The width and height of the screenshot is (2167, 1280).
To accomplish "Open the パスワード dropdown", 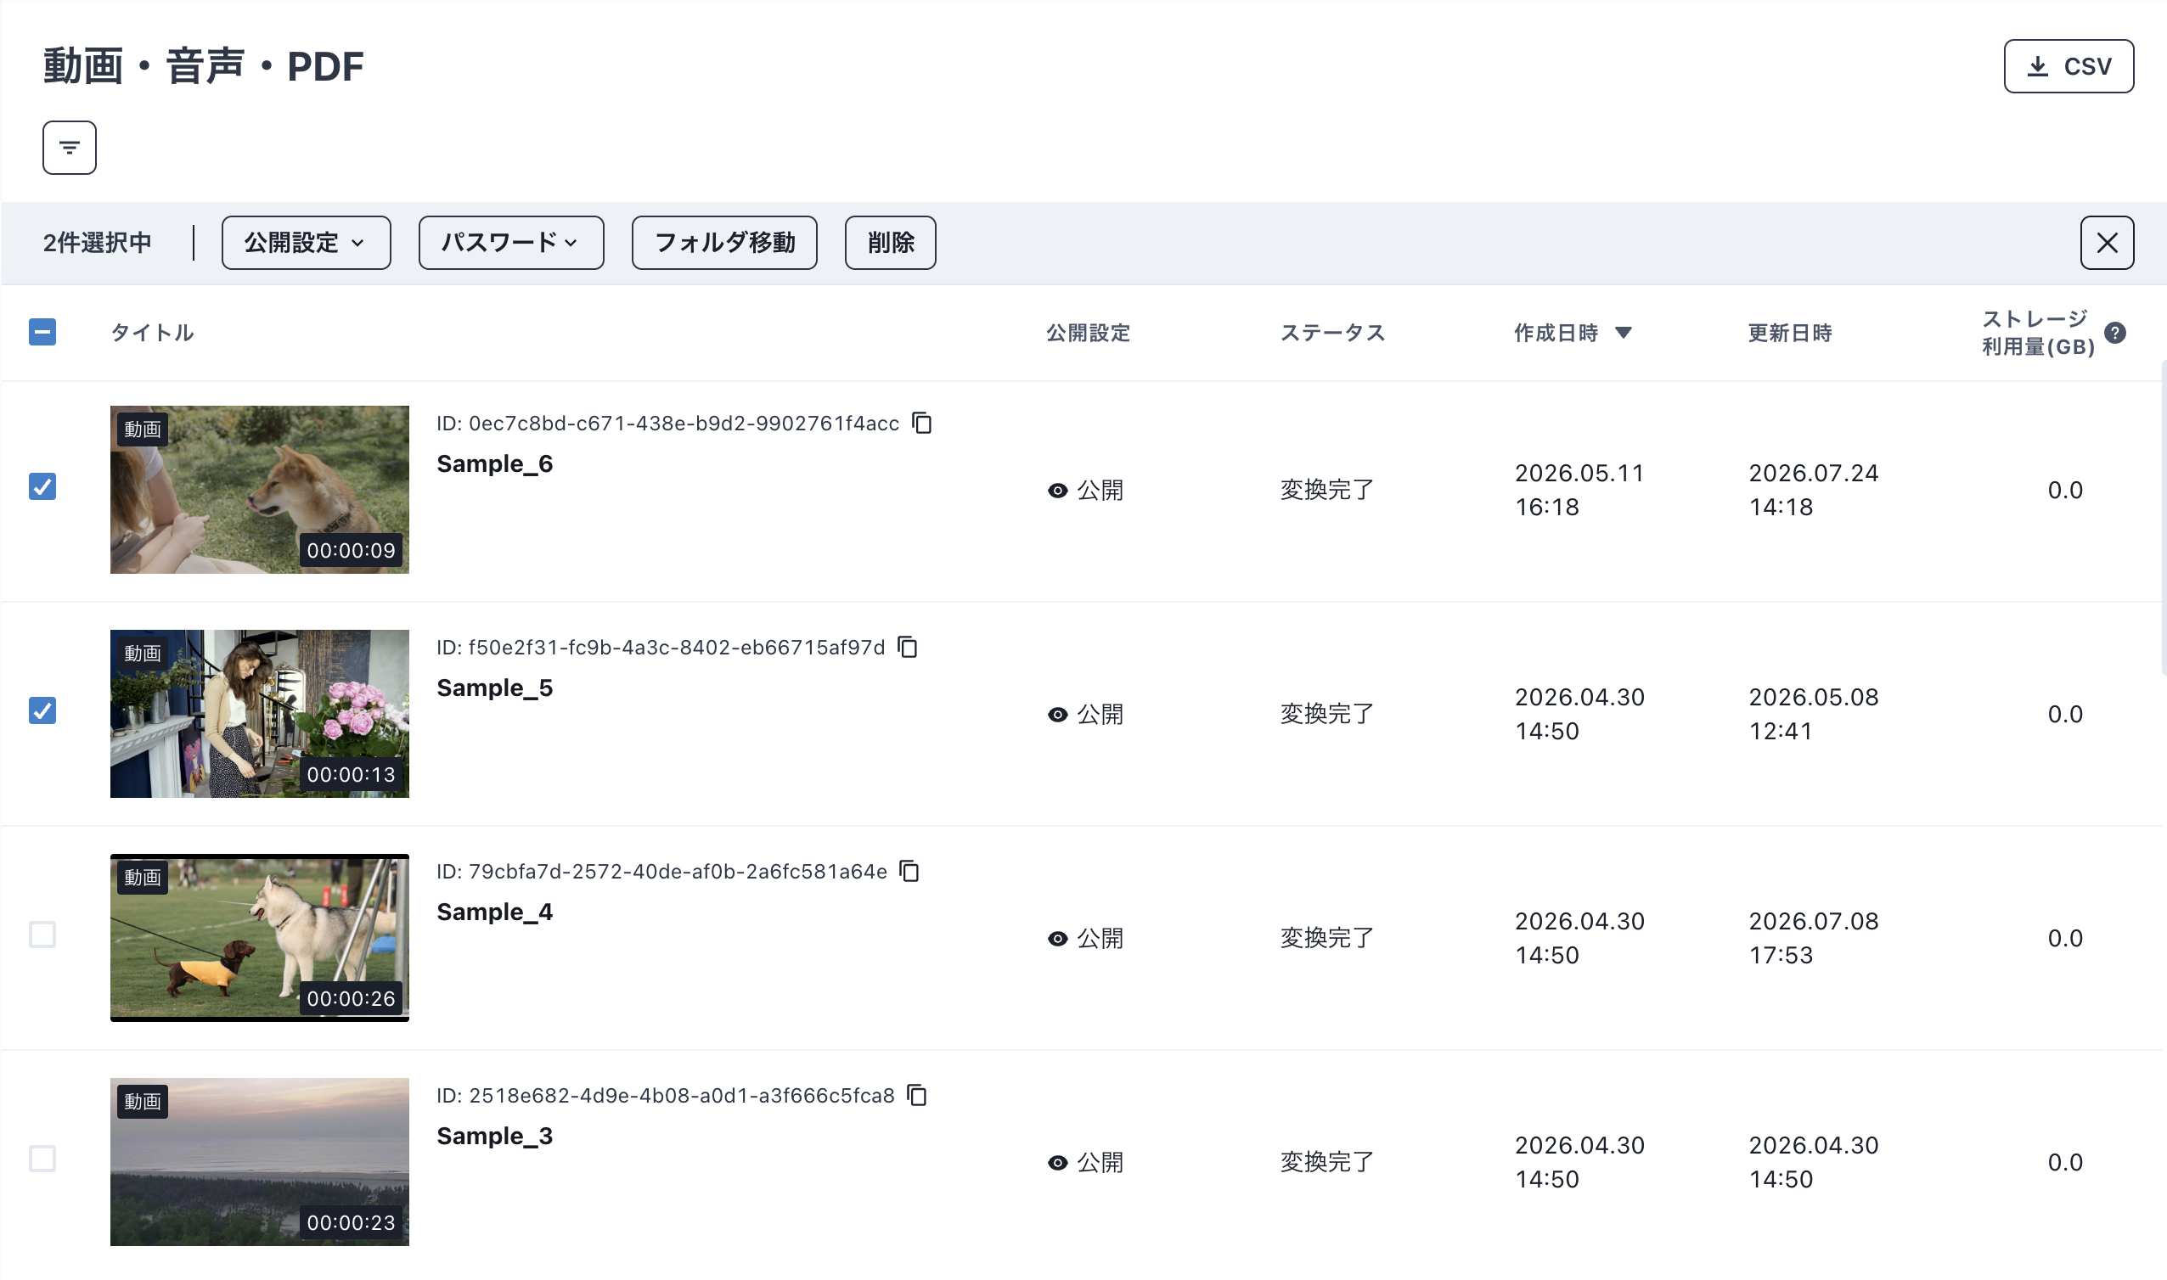I will 510,243.
